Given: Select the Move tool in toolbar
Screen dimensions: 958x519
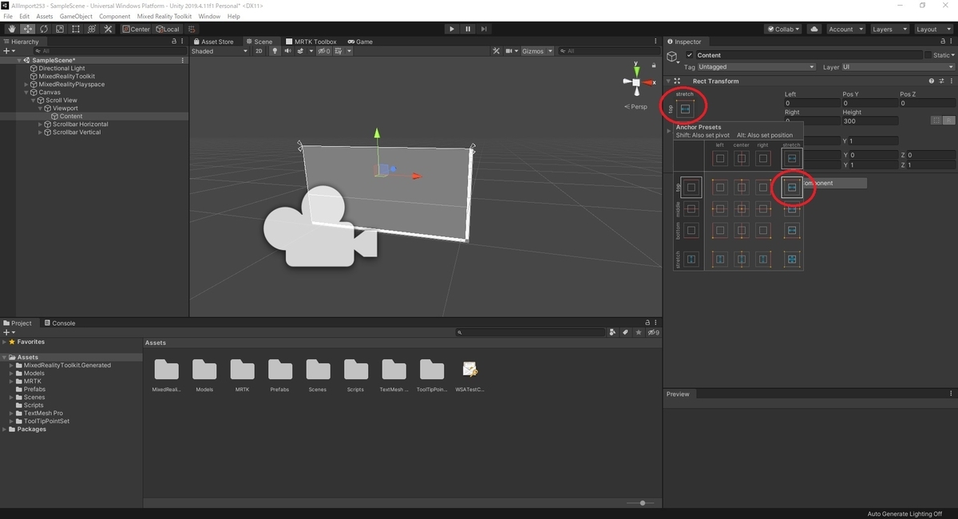Looking at the screenshot, I should point(27,29).
